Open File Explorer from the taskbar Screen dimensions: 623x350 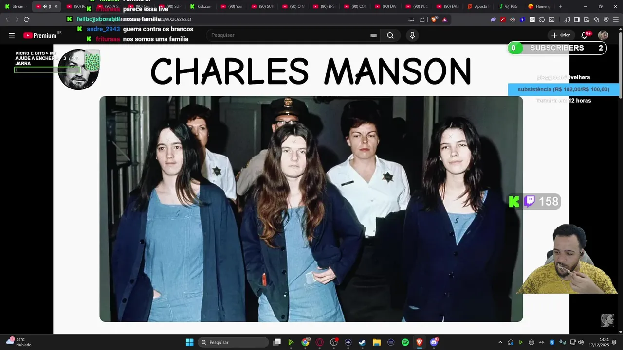click(377, 342)
